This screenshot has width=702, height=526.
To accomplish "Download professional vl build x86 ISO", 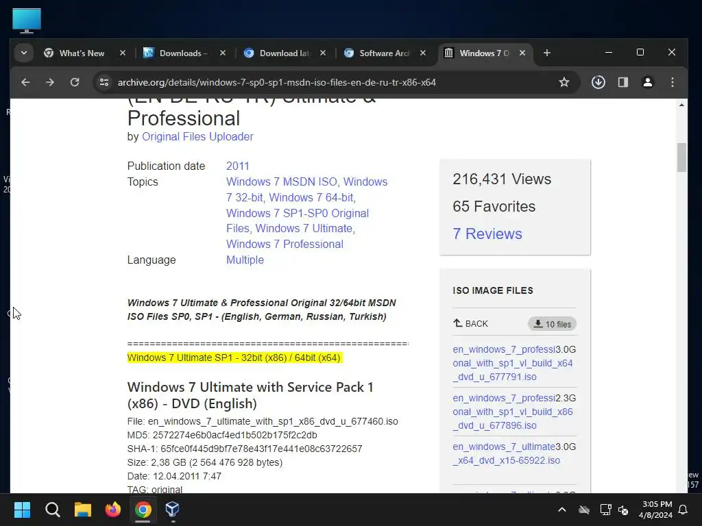I will pyautogui.click(x=513, y=412).
